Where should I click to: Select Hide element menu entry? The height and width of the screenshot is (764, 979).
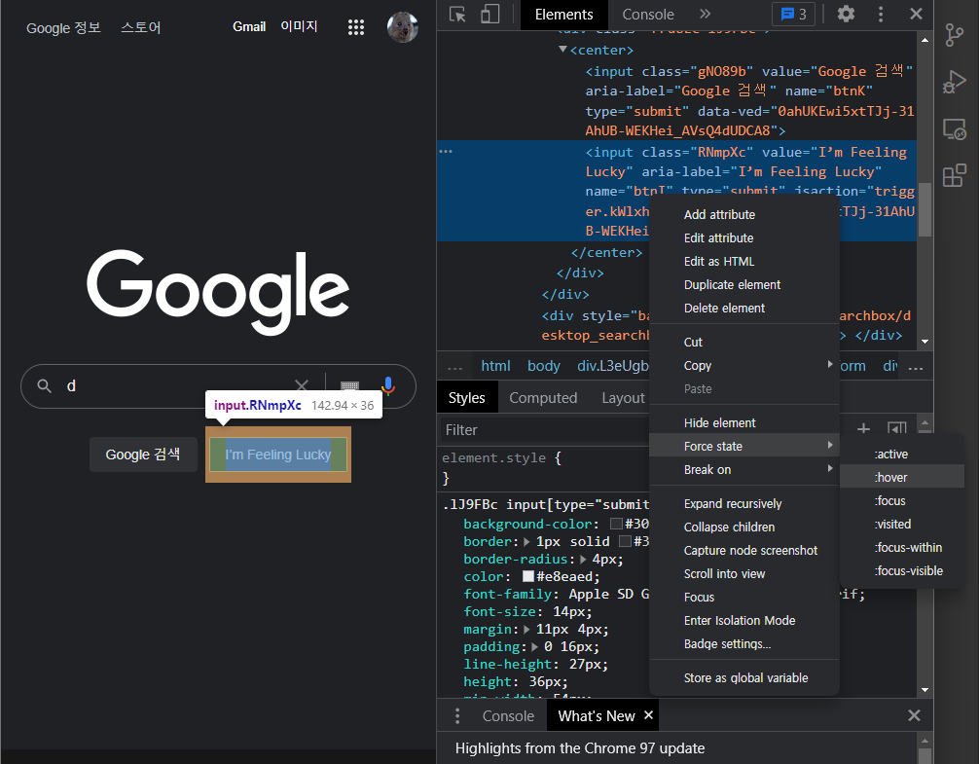click(744, 422)
